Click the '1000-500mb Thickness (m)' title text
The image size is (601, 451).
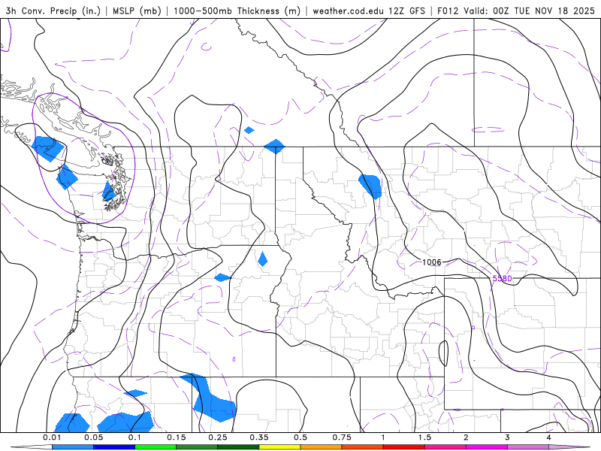pos(237,11)
